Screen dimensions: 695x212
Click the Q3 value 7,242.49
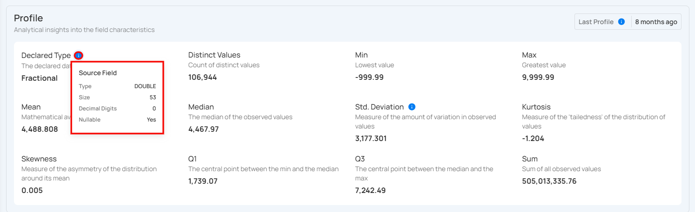370,190
